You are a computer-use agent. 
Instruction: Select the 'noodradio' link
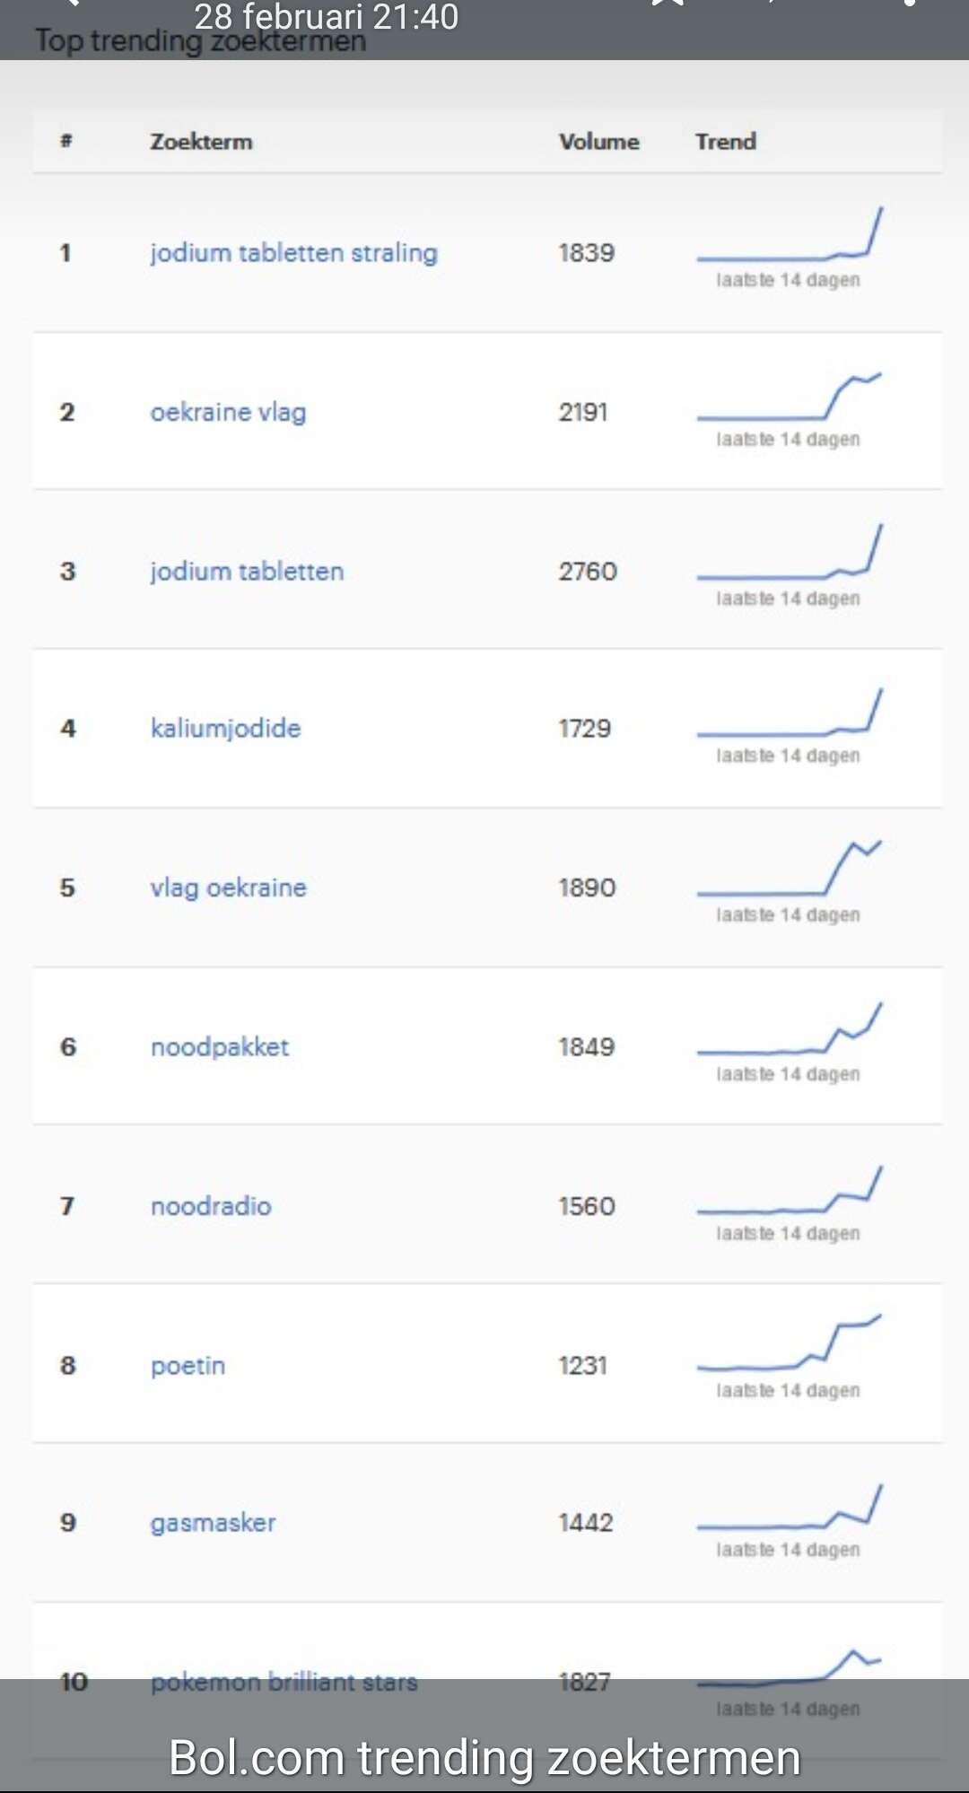(211, 1206)
